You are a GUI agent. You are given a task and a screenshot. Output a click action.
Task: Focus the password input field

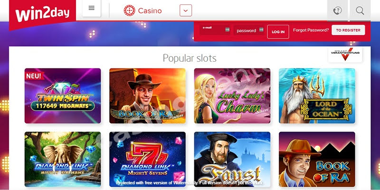pos(249,30)
